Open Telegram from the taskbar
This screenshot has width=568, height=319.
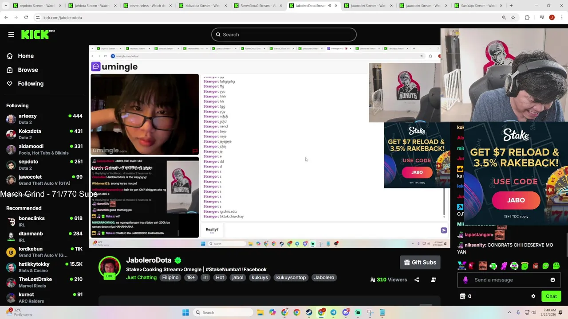pyautogui.click(x=333, y=312)
